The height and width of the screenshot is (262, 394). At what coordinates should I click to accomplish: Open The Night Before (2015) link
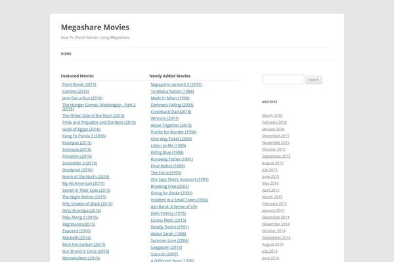pos(84,196)
